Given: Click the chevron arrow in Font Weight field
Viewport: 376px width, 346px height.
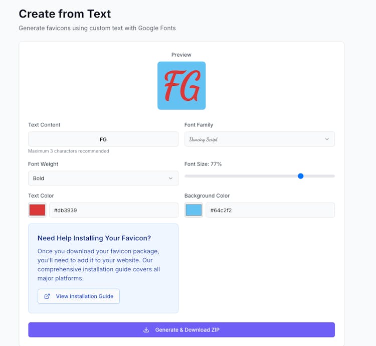Looking at the screenshot, I should [170, 179].
